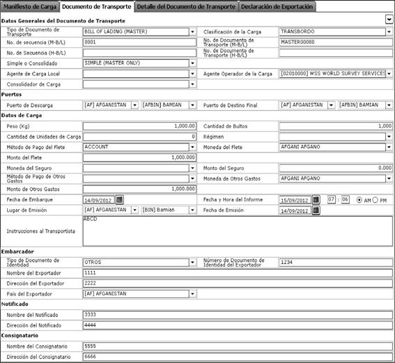The width and height of the screenshot is (395, 363).
Task: Click Número de Documento de Identidad field
Action: (x=336, y=263)
